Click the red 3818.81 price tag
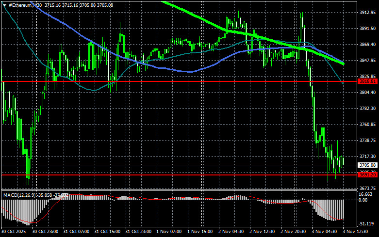 click(367, 81)
